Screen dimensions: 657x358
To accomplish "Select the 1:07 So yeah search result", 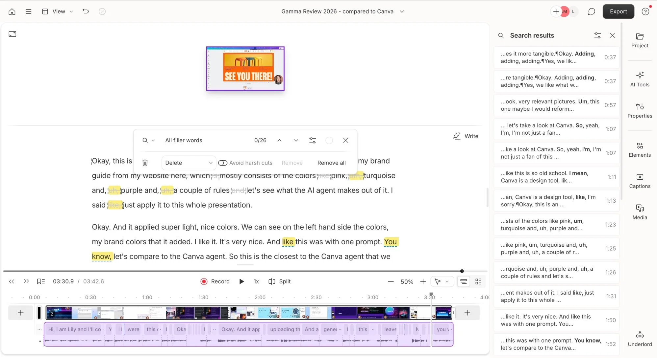I will pos(556,129).
